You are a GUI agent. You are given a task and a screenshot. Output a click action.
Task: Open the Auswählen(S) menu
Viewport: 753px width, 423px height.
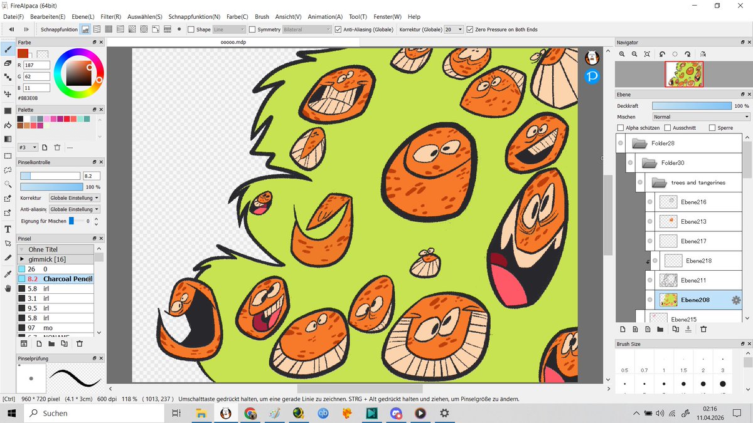point(144,17)
